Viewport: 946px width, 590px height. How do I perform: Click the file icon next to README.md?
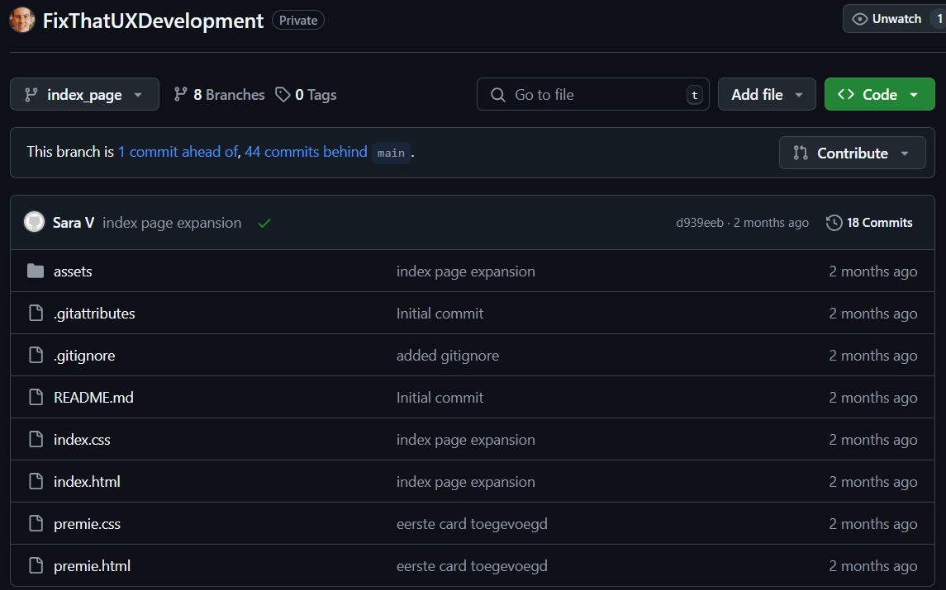pos(36,397)
